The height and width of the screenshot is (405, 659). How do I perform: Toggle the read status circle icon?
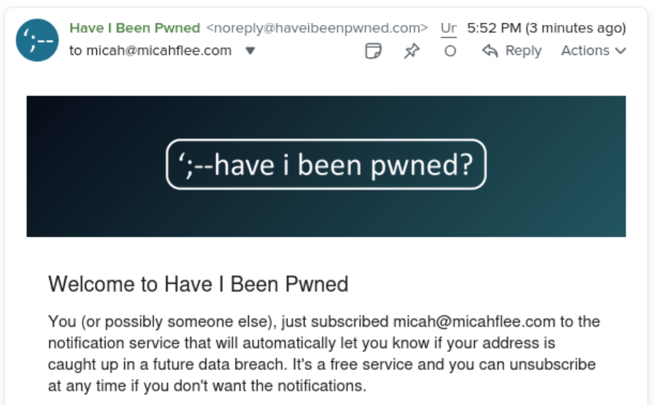point(450,51)
